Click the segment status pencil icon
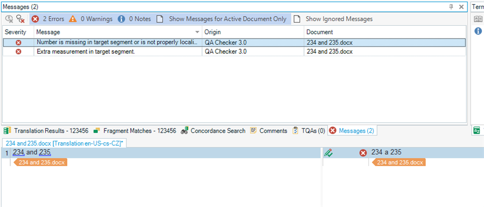Screen dimensions: 484x207 [328, 152]
